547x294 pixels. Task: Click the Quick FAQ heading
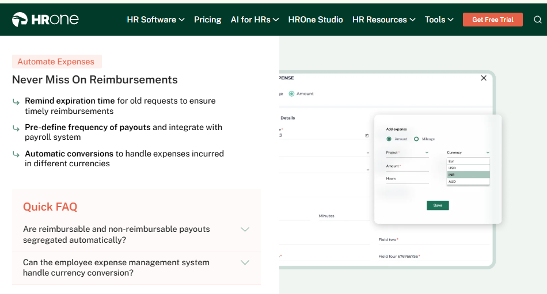pos(50,207)
